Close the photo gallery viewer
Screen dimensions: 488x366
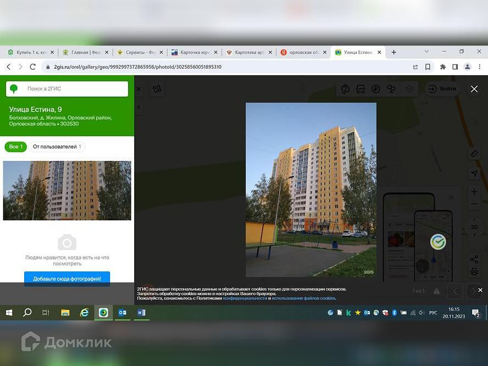pos(474,89)
